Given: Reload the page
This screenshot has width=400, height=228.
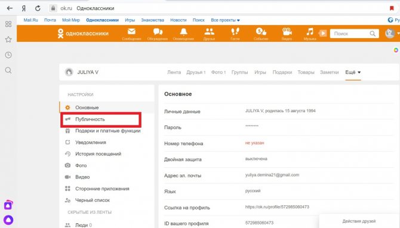Looking at the screenshot, I should (x=38, y=8).
